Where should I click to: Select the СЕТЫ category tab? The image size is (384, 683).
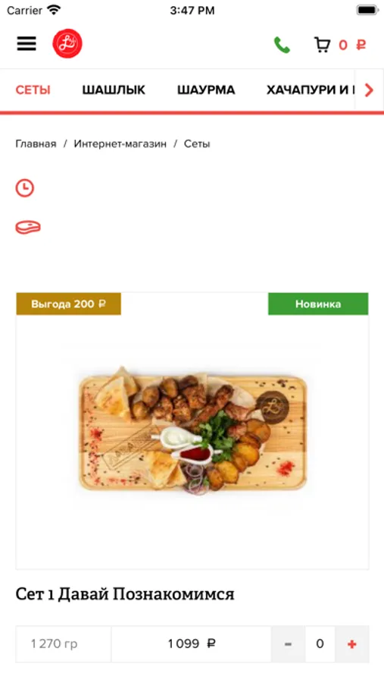pyautogui.click(x=33, y=90)
